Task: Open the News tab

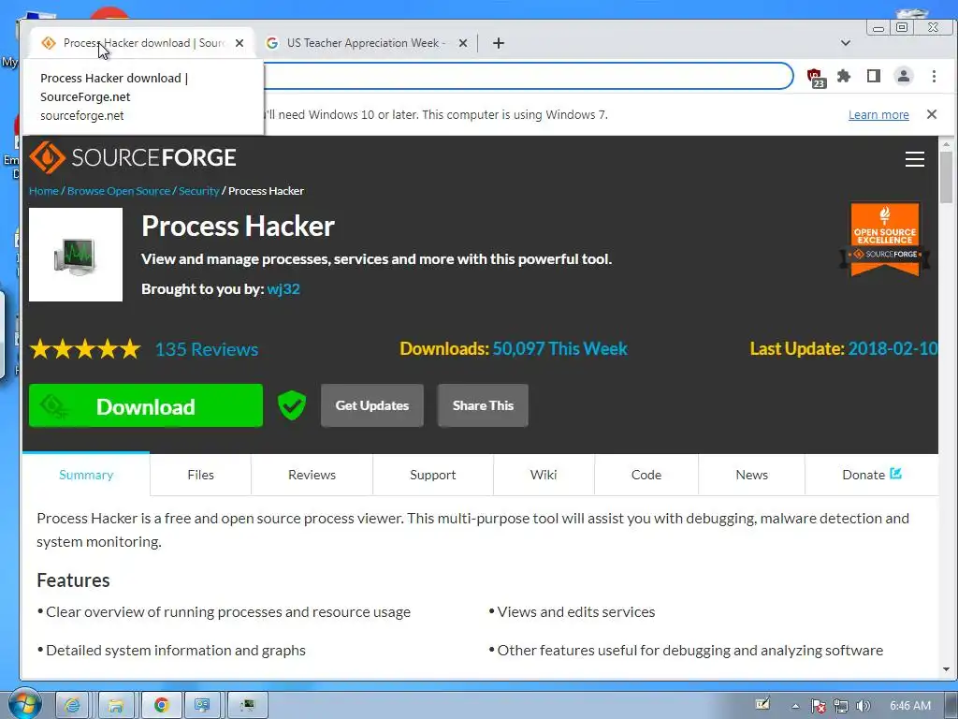Action: pyautogui.click(x=751, y=475)
